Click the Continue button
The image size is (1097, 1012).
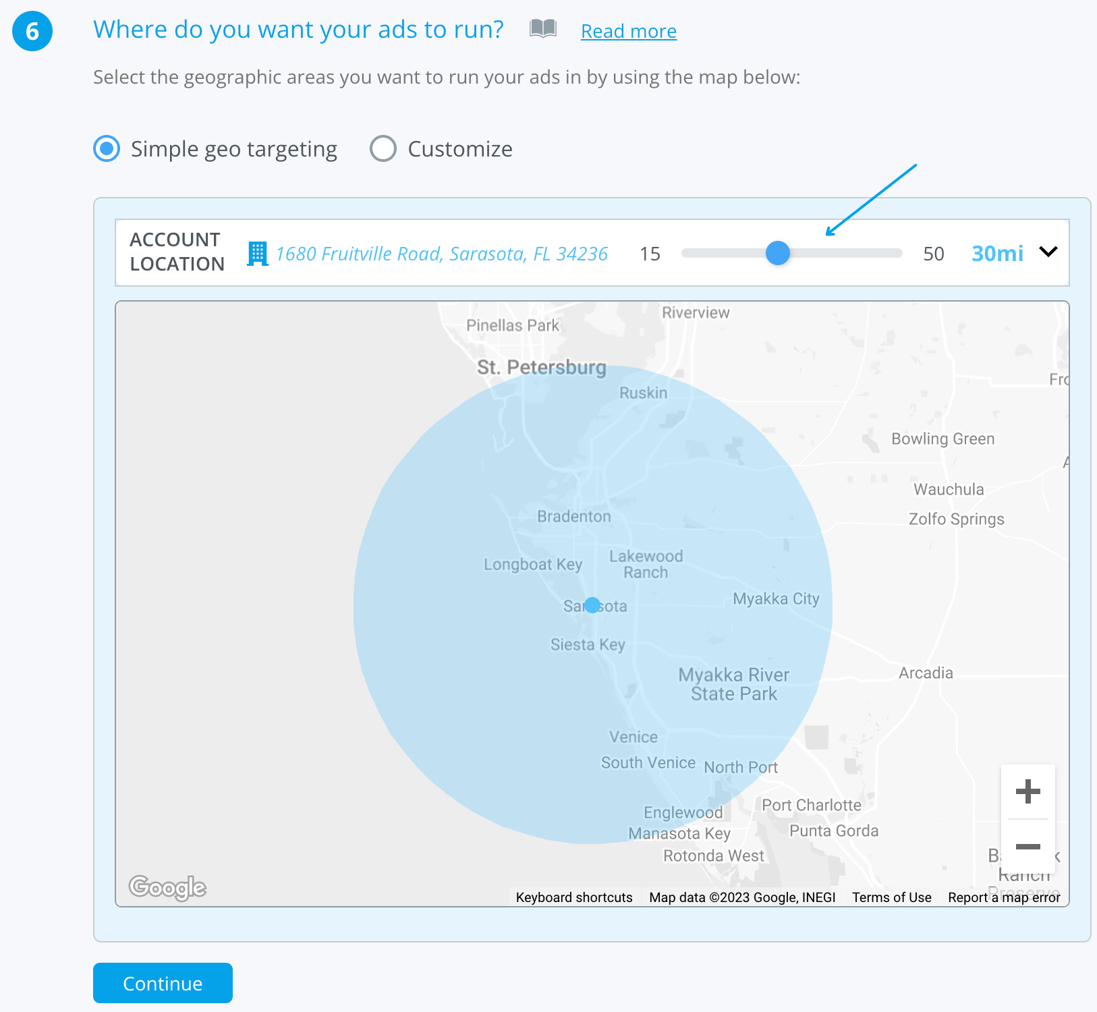[163, 983]
